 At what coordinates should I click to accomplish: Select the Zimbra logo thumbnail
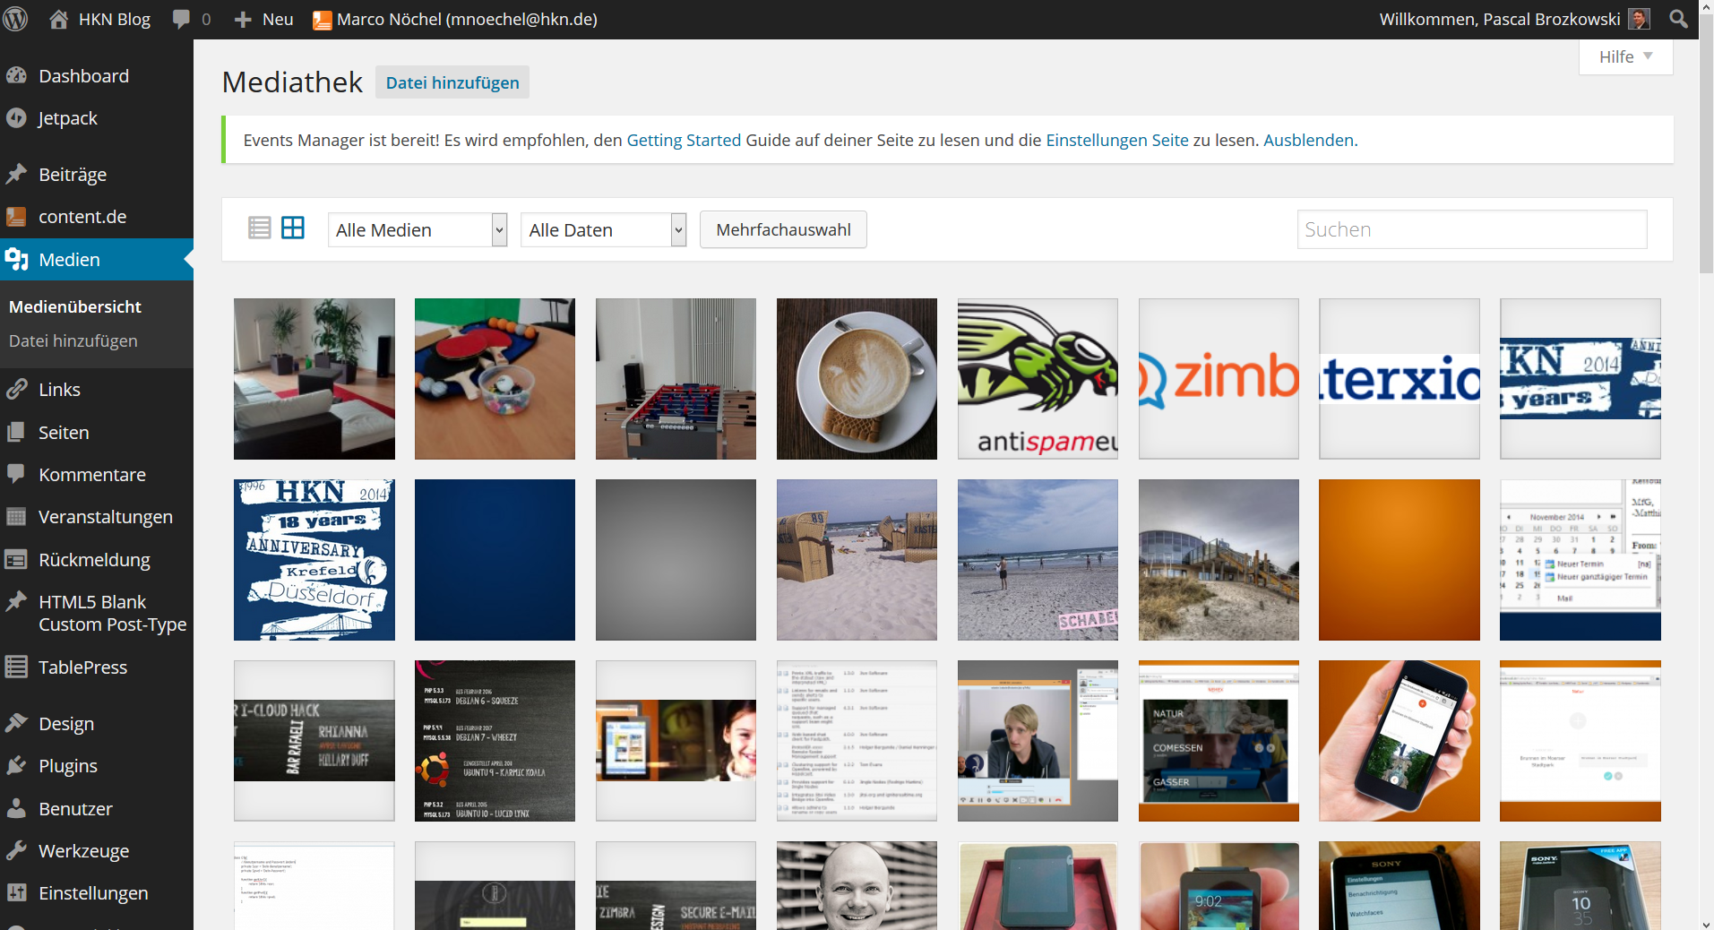1219,379
